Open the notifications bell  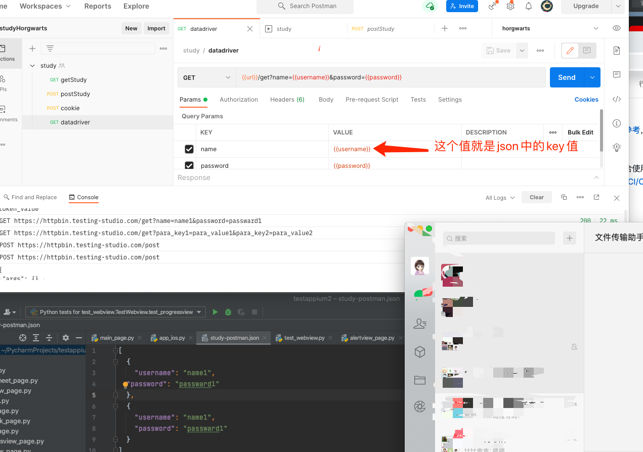[x=528, y=6]
